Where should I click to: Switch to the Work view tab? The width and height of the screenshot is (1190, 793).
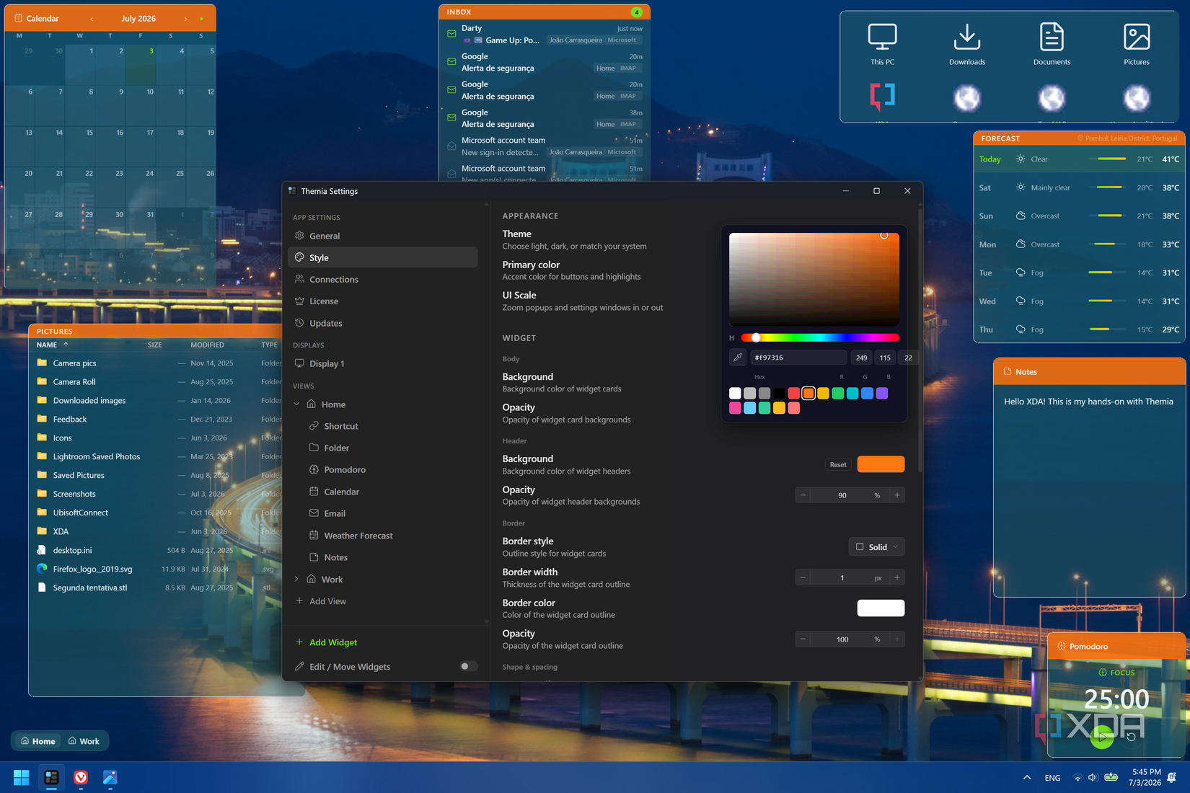point(84,741)
